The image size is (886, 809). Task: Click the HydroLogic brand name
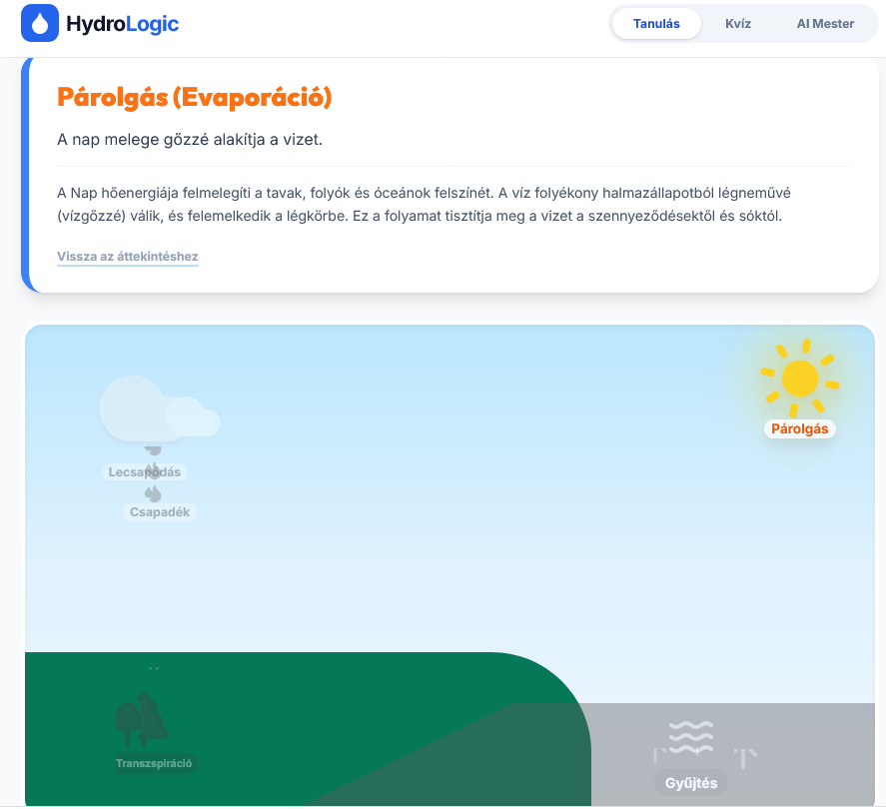(x=122, y=23)
